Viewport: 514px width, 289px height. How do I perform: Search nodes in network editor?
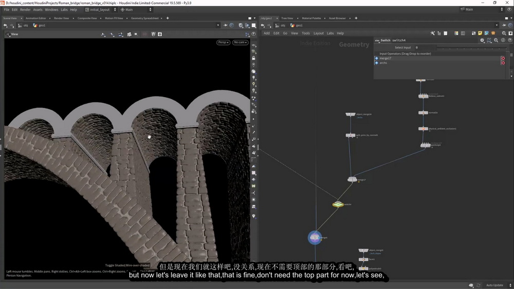coord(504,33)
